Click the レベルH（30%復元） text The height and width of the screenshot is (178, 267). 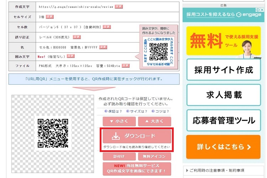(54, 37)
